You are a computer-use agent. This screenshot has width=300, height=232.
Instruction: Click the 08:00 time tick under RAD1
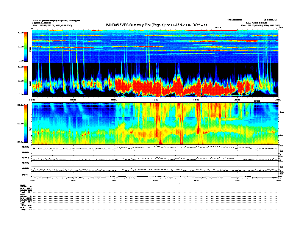coord(114,100)
